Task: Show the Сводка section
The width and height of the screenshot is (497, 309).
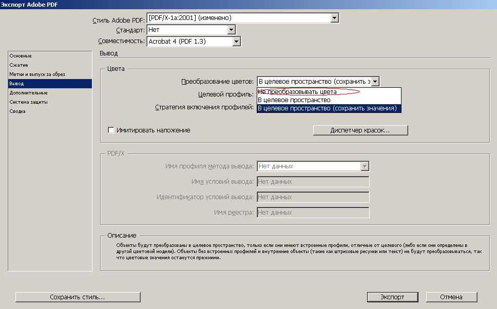Action: [50, 111]
